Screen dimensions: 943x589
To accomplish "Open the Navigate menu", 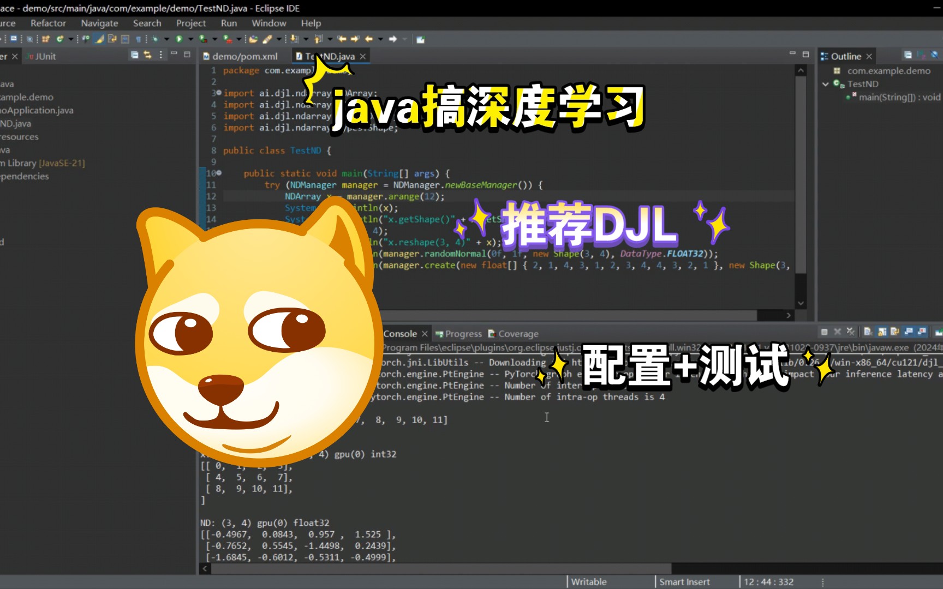I will point(99,23).
